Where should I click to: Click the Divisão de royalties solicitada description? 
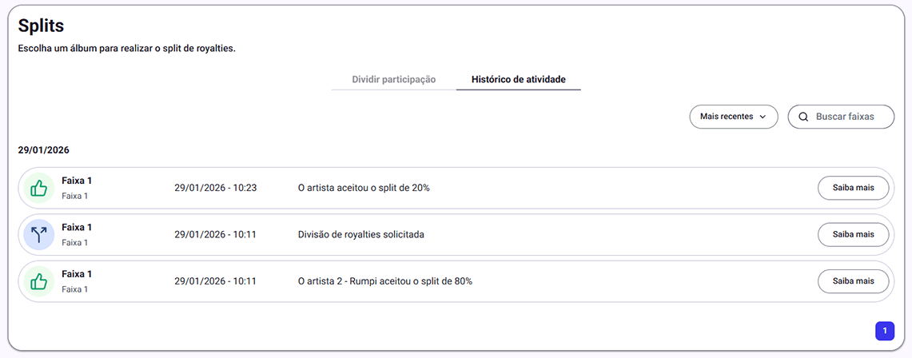[x=360, y=235]
